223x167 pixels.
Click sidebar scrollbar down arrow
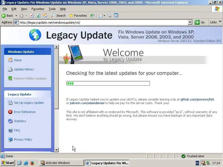[x=57, y=150]
